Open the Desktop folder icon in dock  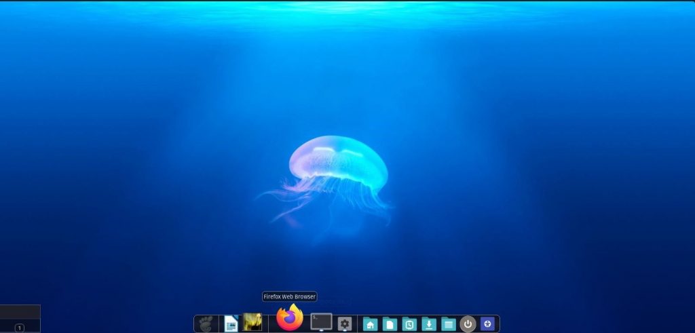(x=448, y=324)
